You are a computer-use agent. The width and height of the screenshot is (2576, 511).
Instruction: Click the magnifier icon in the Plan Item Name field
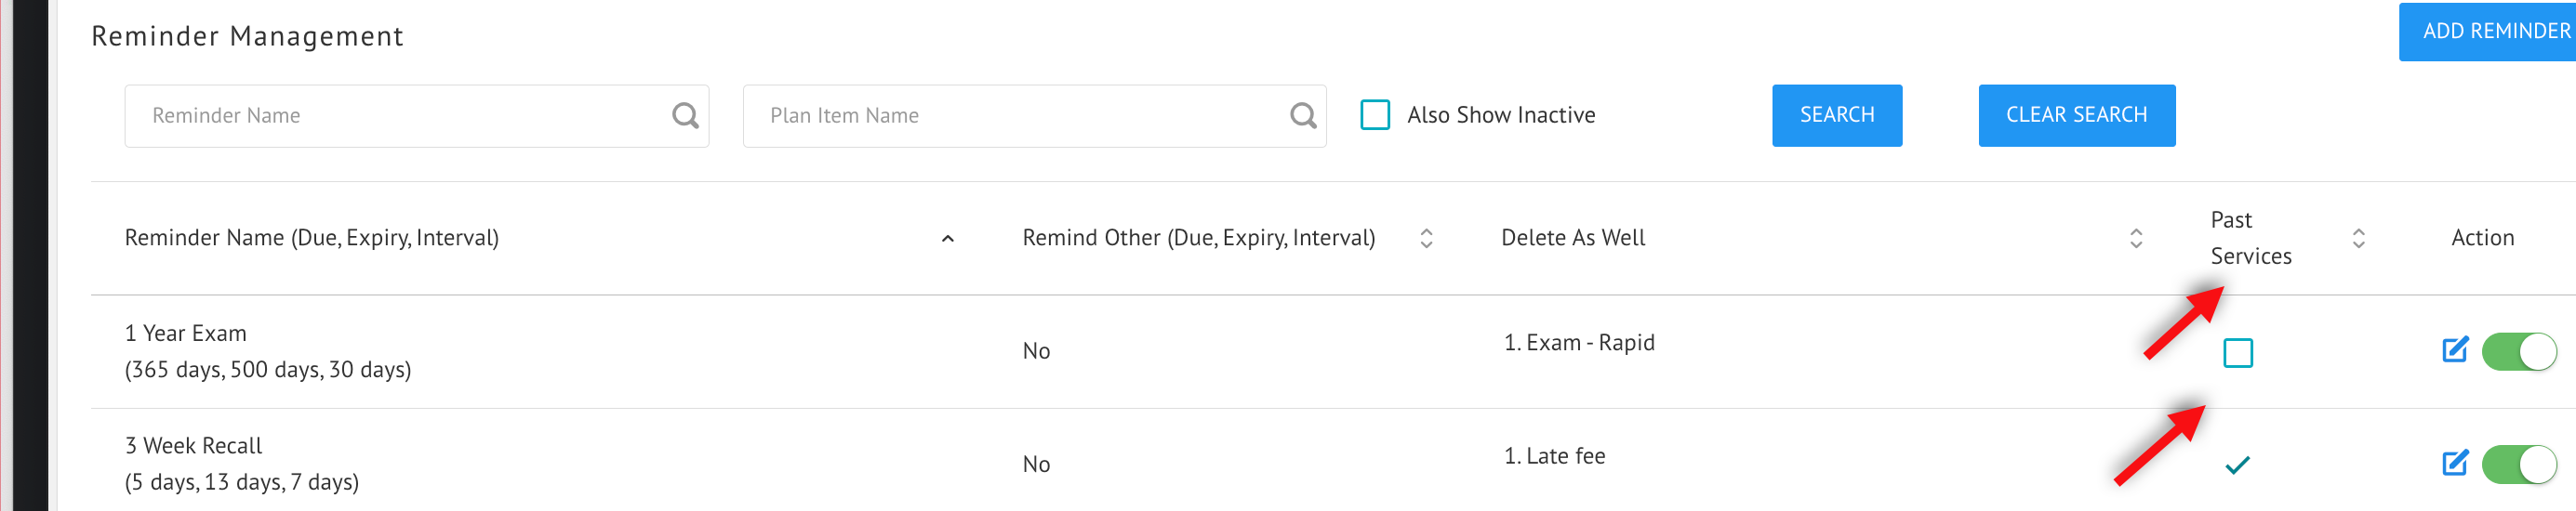[1303, 116]
